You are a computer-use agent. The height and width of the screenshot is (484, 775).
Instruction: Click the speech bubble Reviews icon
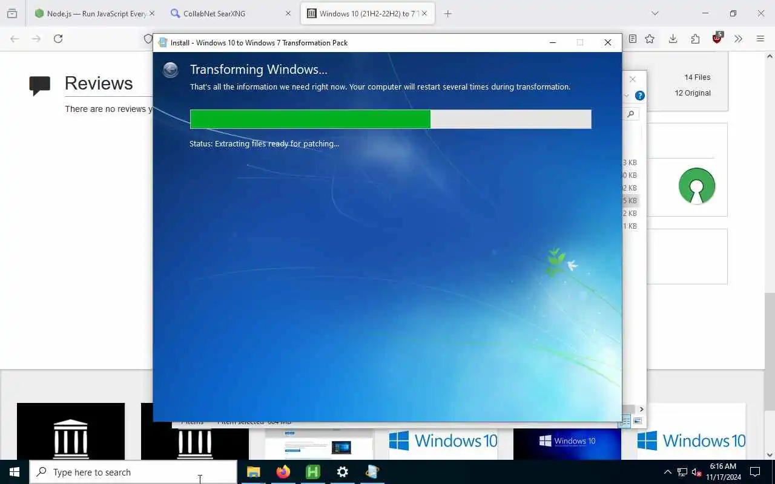(x=40, y=86)
